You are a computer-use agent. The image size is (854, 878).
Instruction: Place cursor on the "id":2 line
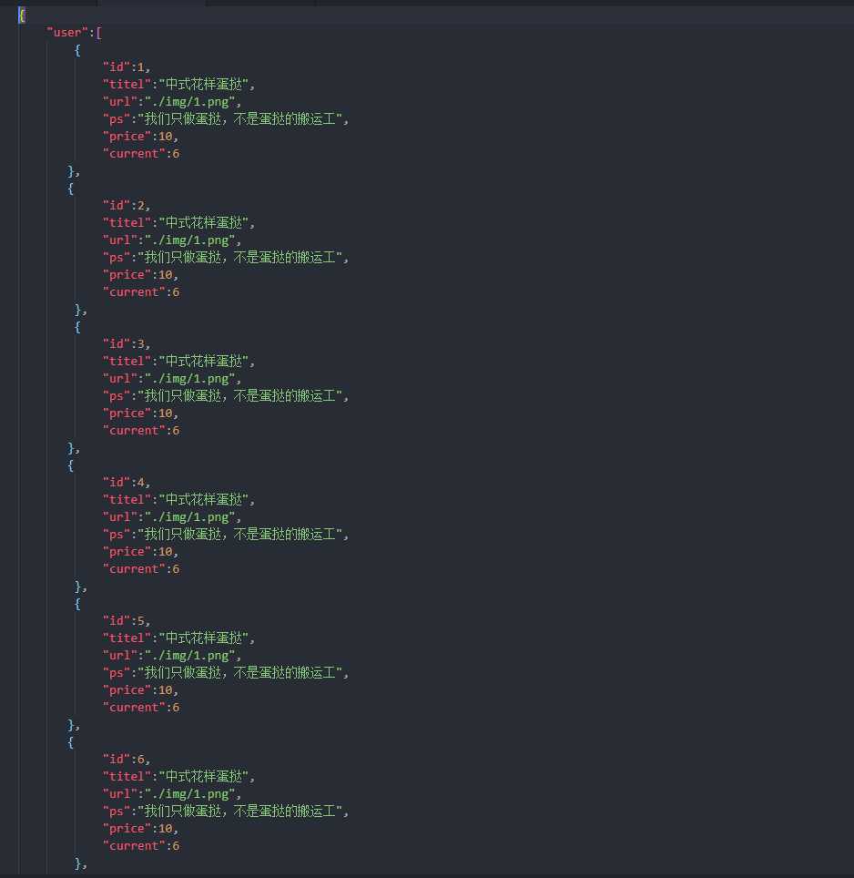(127, 206)
